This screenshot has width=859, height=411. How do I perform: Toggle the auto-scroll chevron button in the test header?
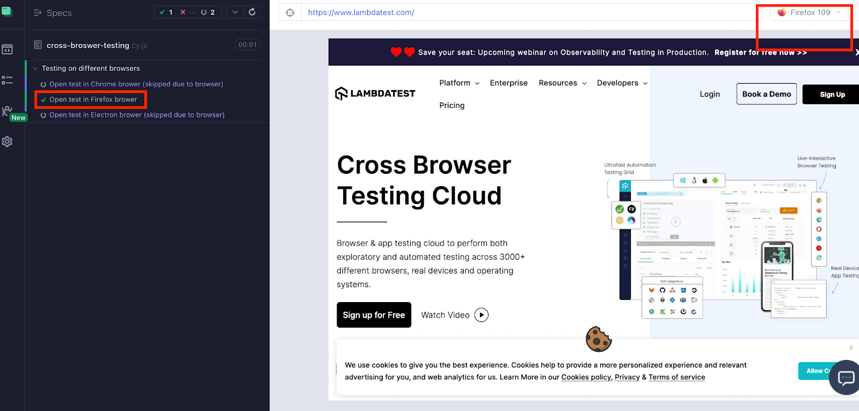[x=235, y=12]
